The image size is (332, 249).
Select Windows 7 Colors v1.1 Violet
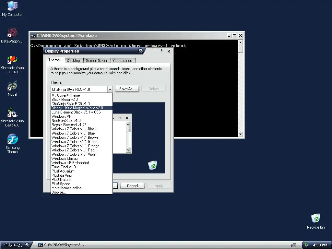click(x=81, y=154)
